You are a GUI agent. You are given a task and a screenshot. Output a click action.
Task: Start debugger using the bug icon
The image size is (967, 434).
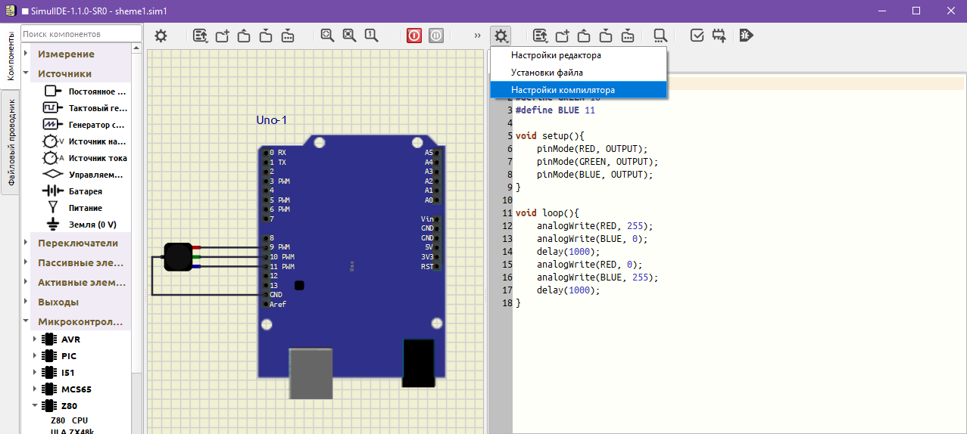[x=746, y=36]
